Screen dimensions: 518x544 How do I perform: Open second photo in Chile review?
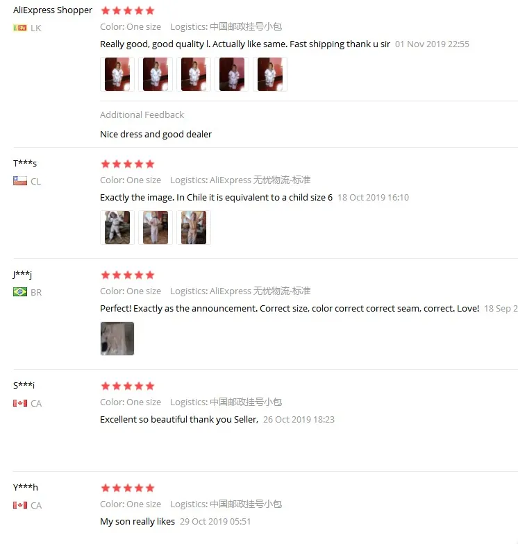[156, 228]
